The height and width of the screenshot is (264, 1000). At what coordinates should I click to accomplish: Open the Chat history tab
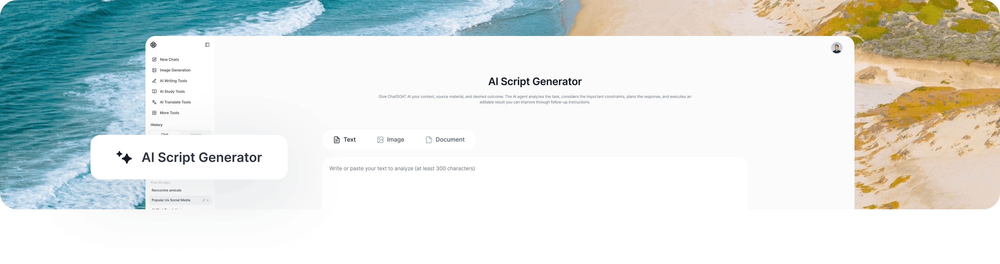tap(164, 133)
